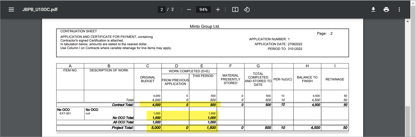416x137 pixels.
Task: Click the Page: 2 label
Action: click(325, 33)
